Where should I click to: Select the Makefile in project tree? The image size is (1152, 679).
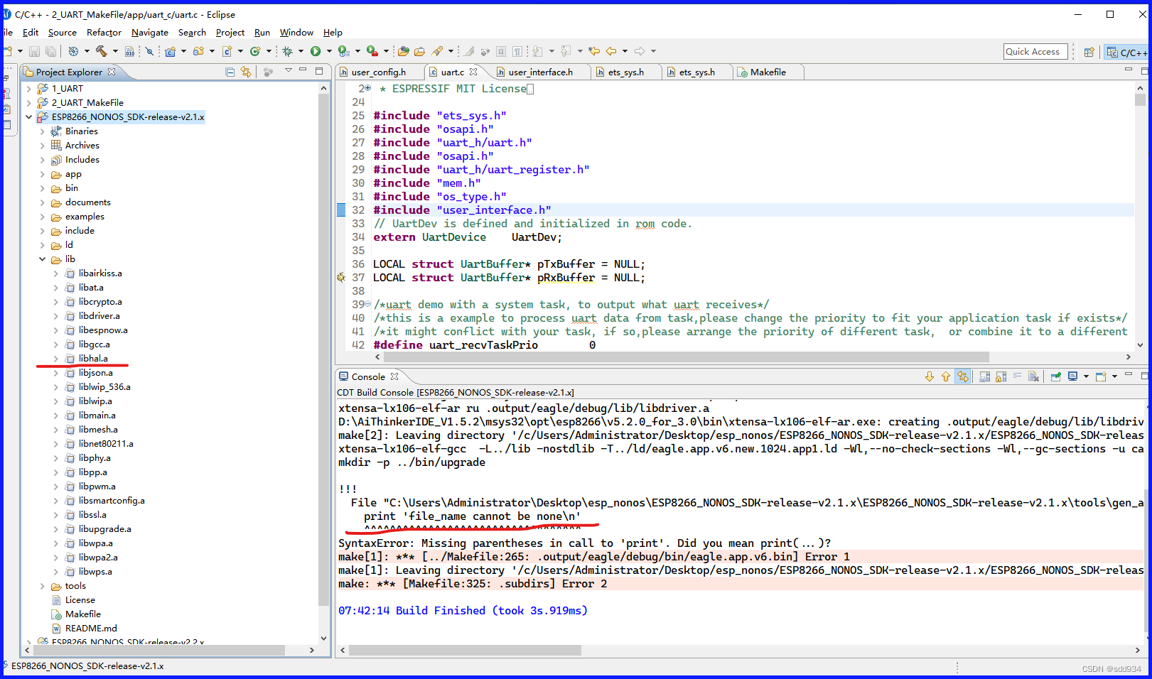tap(82, 614)
